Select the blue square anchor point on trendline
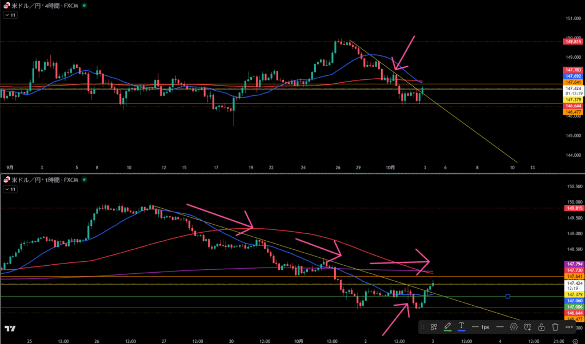 [x=508, y=296]
